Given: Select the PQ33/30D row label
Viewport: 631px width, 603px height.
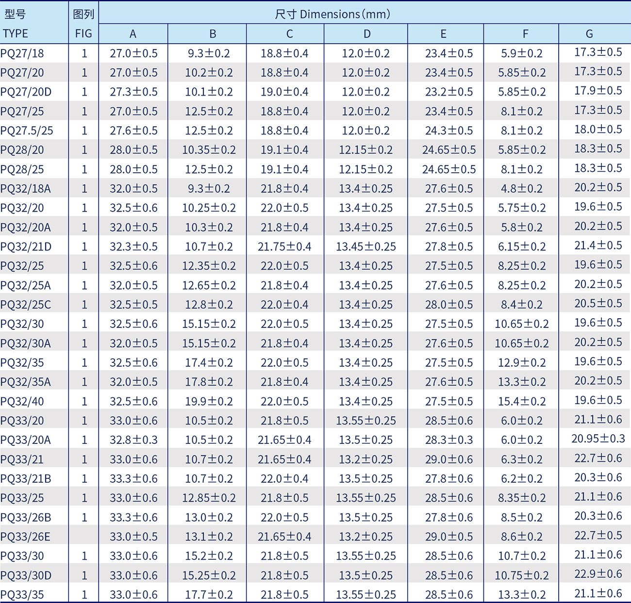Looking at the screenshot, I should pos(26,575).
